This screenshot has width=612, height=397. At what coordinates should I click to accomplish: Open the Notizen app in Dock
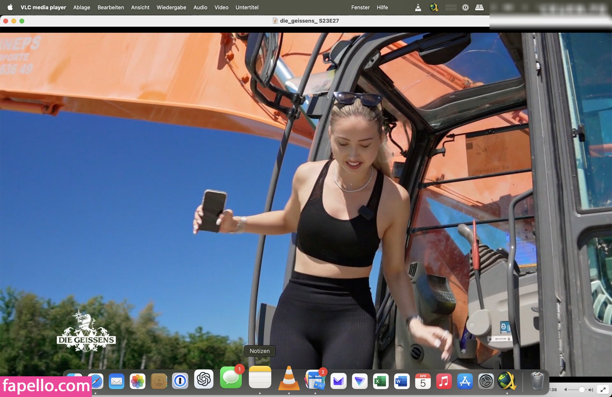click(260, 378)
